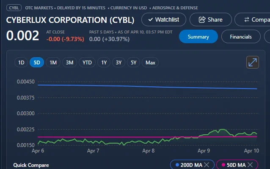Viewport: 270px width, 169px height.
Task: Click the 50D MA pill label
Action: click(236, 165)
